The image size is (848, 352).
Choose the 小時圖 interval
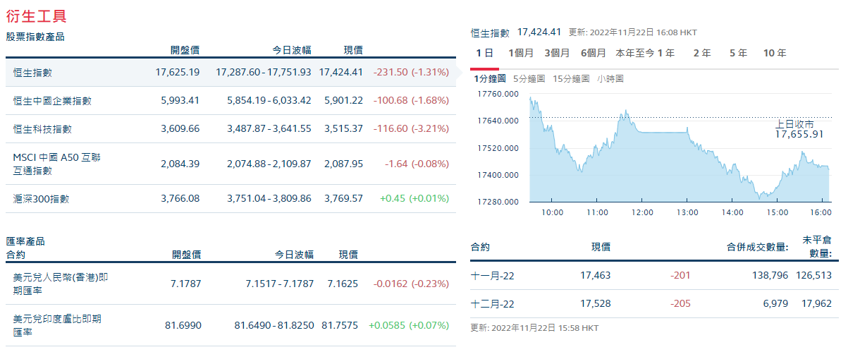tap(610, 79)
